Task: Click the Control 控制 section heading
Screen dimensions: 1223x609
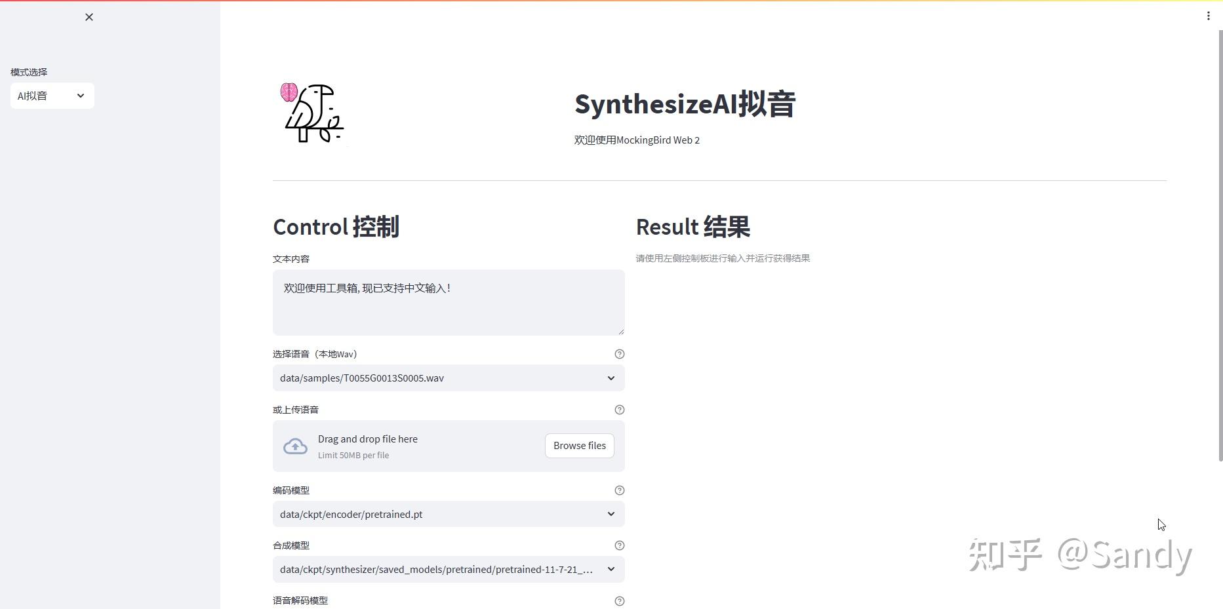Action: (x=336, y=227)
